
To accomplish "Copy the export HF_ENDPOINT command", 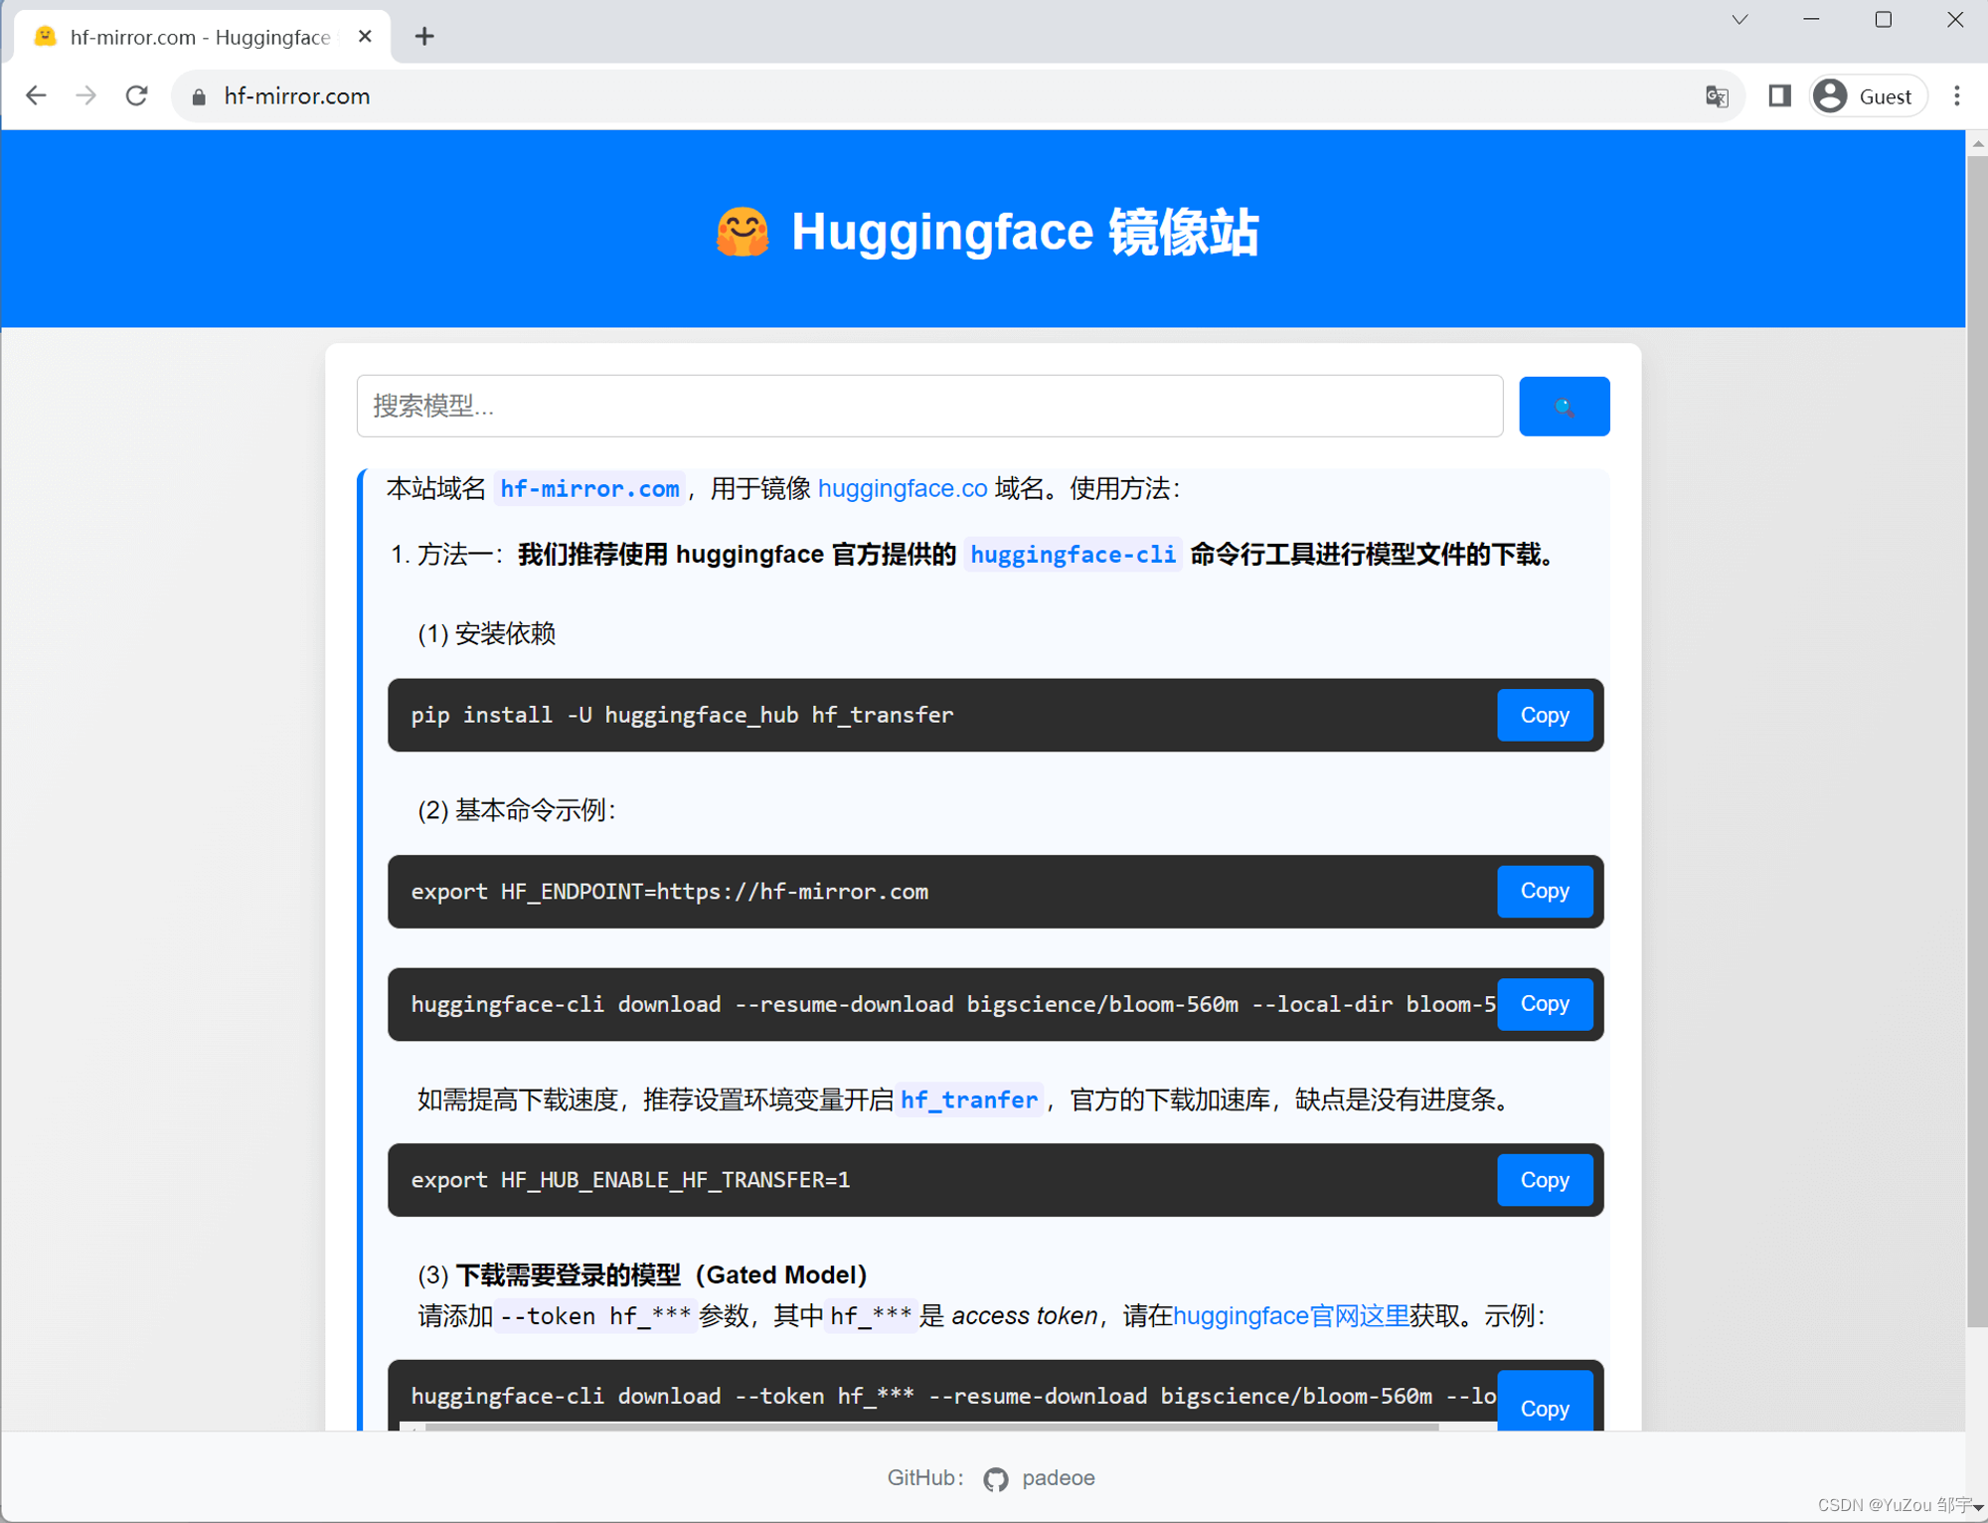I will pos(1545,891).
